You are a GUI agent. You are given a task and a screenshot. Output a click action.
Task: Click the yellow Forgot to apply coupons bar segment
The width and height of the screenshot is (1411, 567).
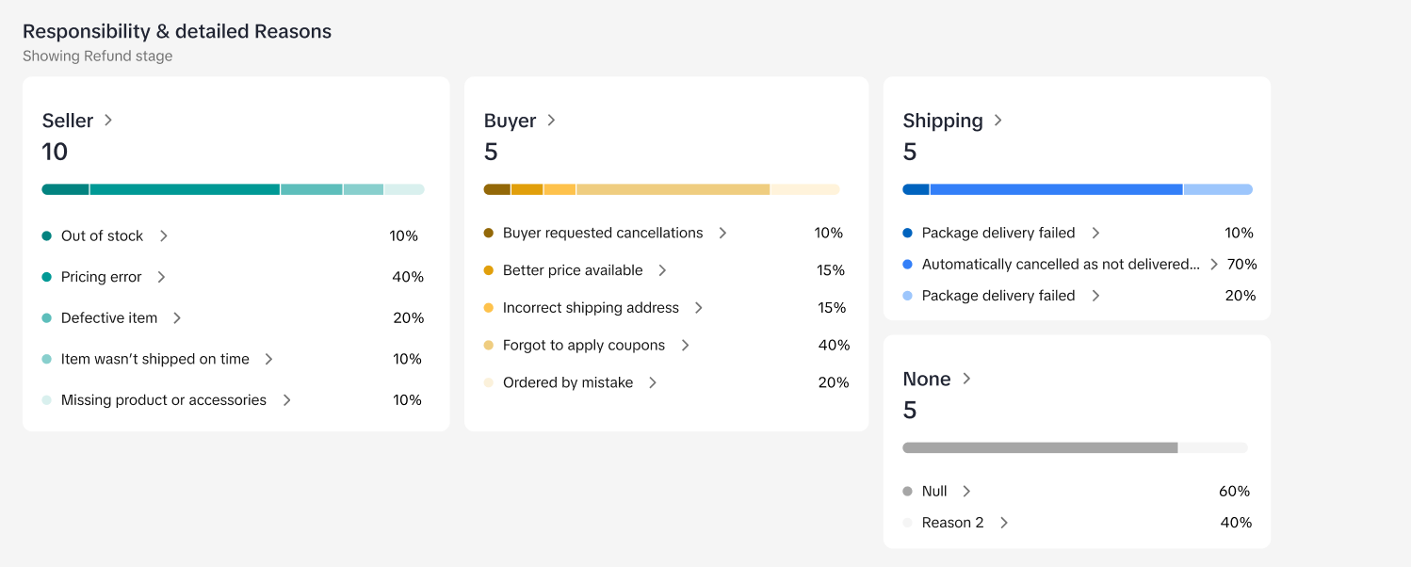[x=673, y=189]
